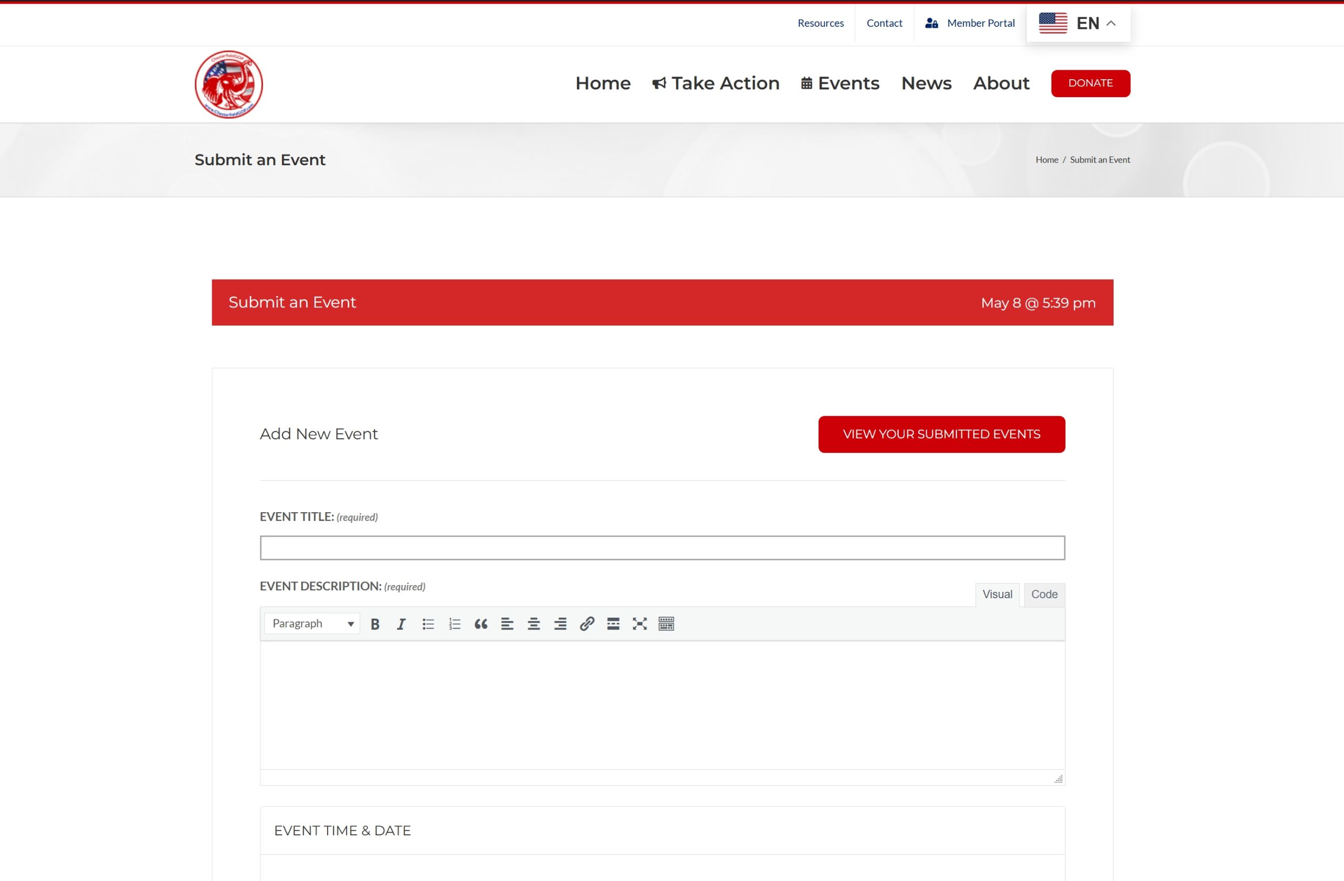Switch to the Code editor tab
The image size is (1344, 881).
(x=1044, y=595)
